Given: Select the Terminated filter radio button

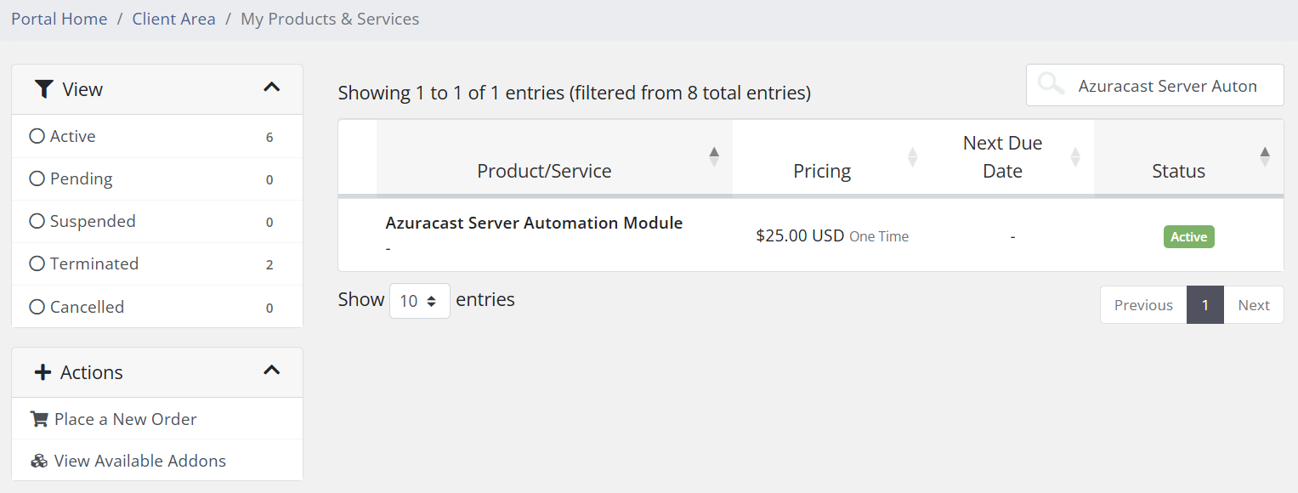Looking at the screenshot, I should click(37, 263).
